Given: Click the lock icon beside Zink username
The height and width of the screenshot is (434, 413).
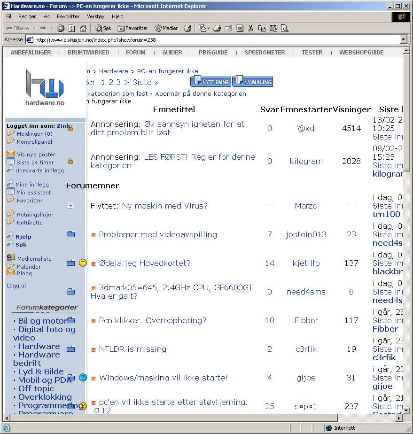Looking at the screenshot, I should pos(70,128).
